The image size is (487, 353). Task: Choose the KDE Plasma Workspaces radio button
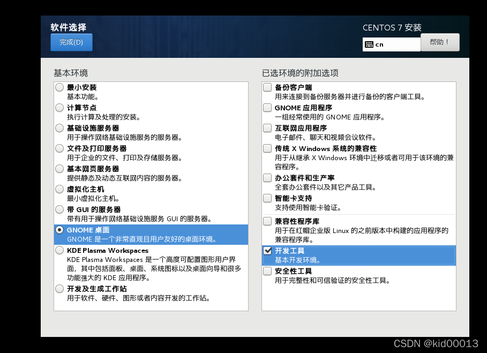point(59,250)
